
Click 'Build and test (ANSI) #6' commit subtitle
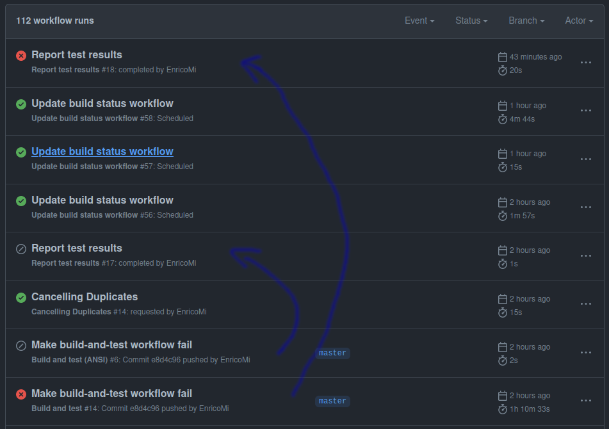(x=141, y=359)
